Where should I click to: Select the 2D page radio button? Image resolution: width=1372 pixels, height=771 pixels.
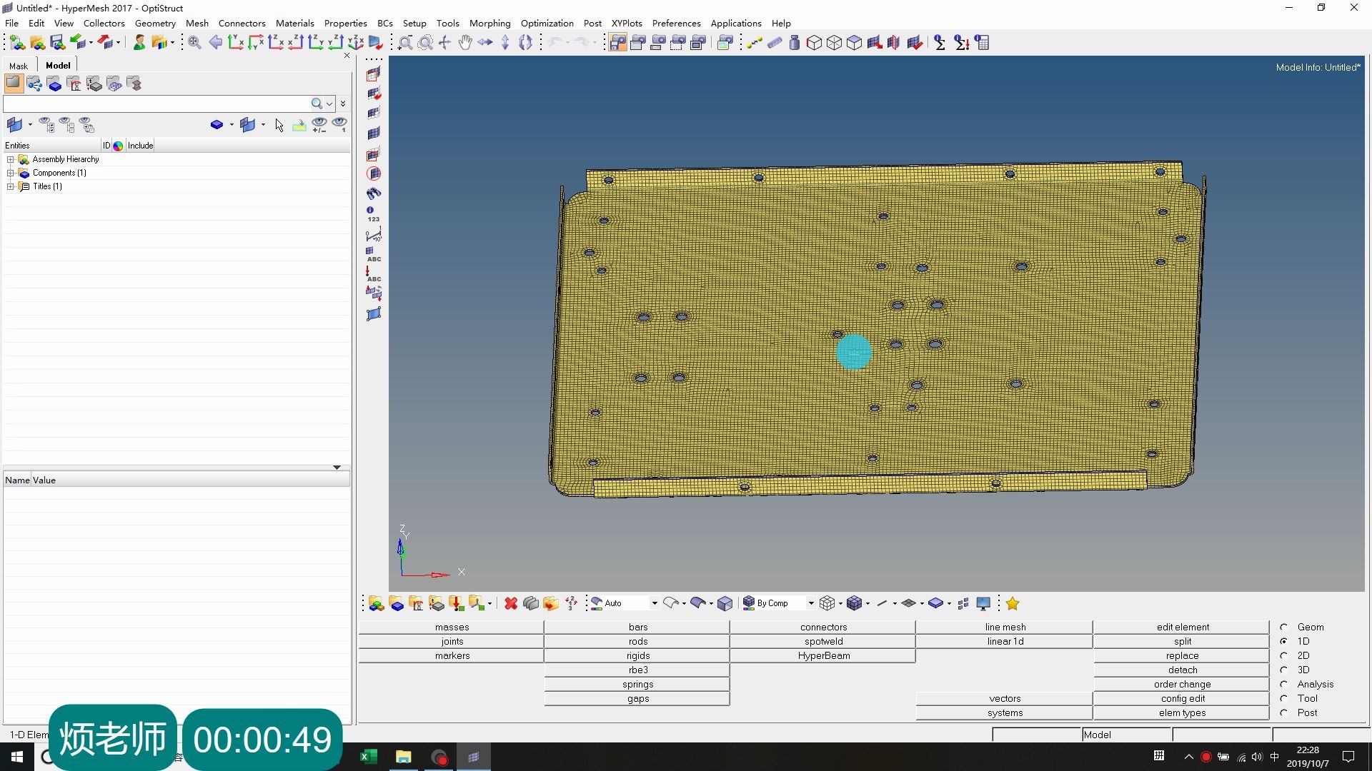click(x=1284, y=655)
